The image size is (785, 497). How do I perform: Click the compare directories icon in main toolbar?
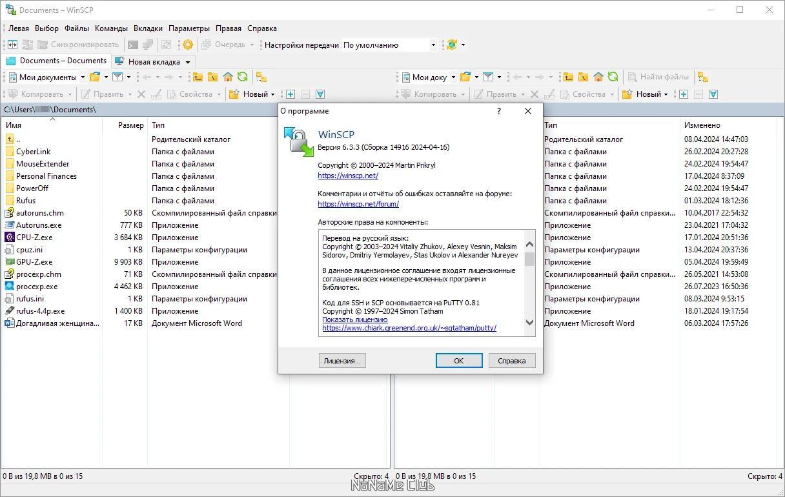[12, 45]
